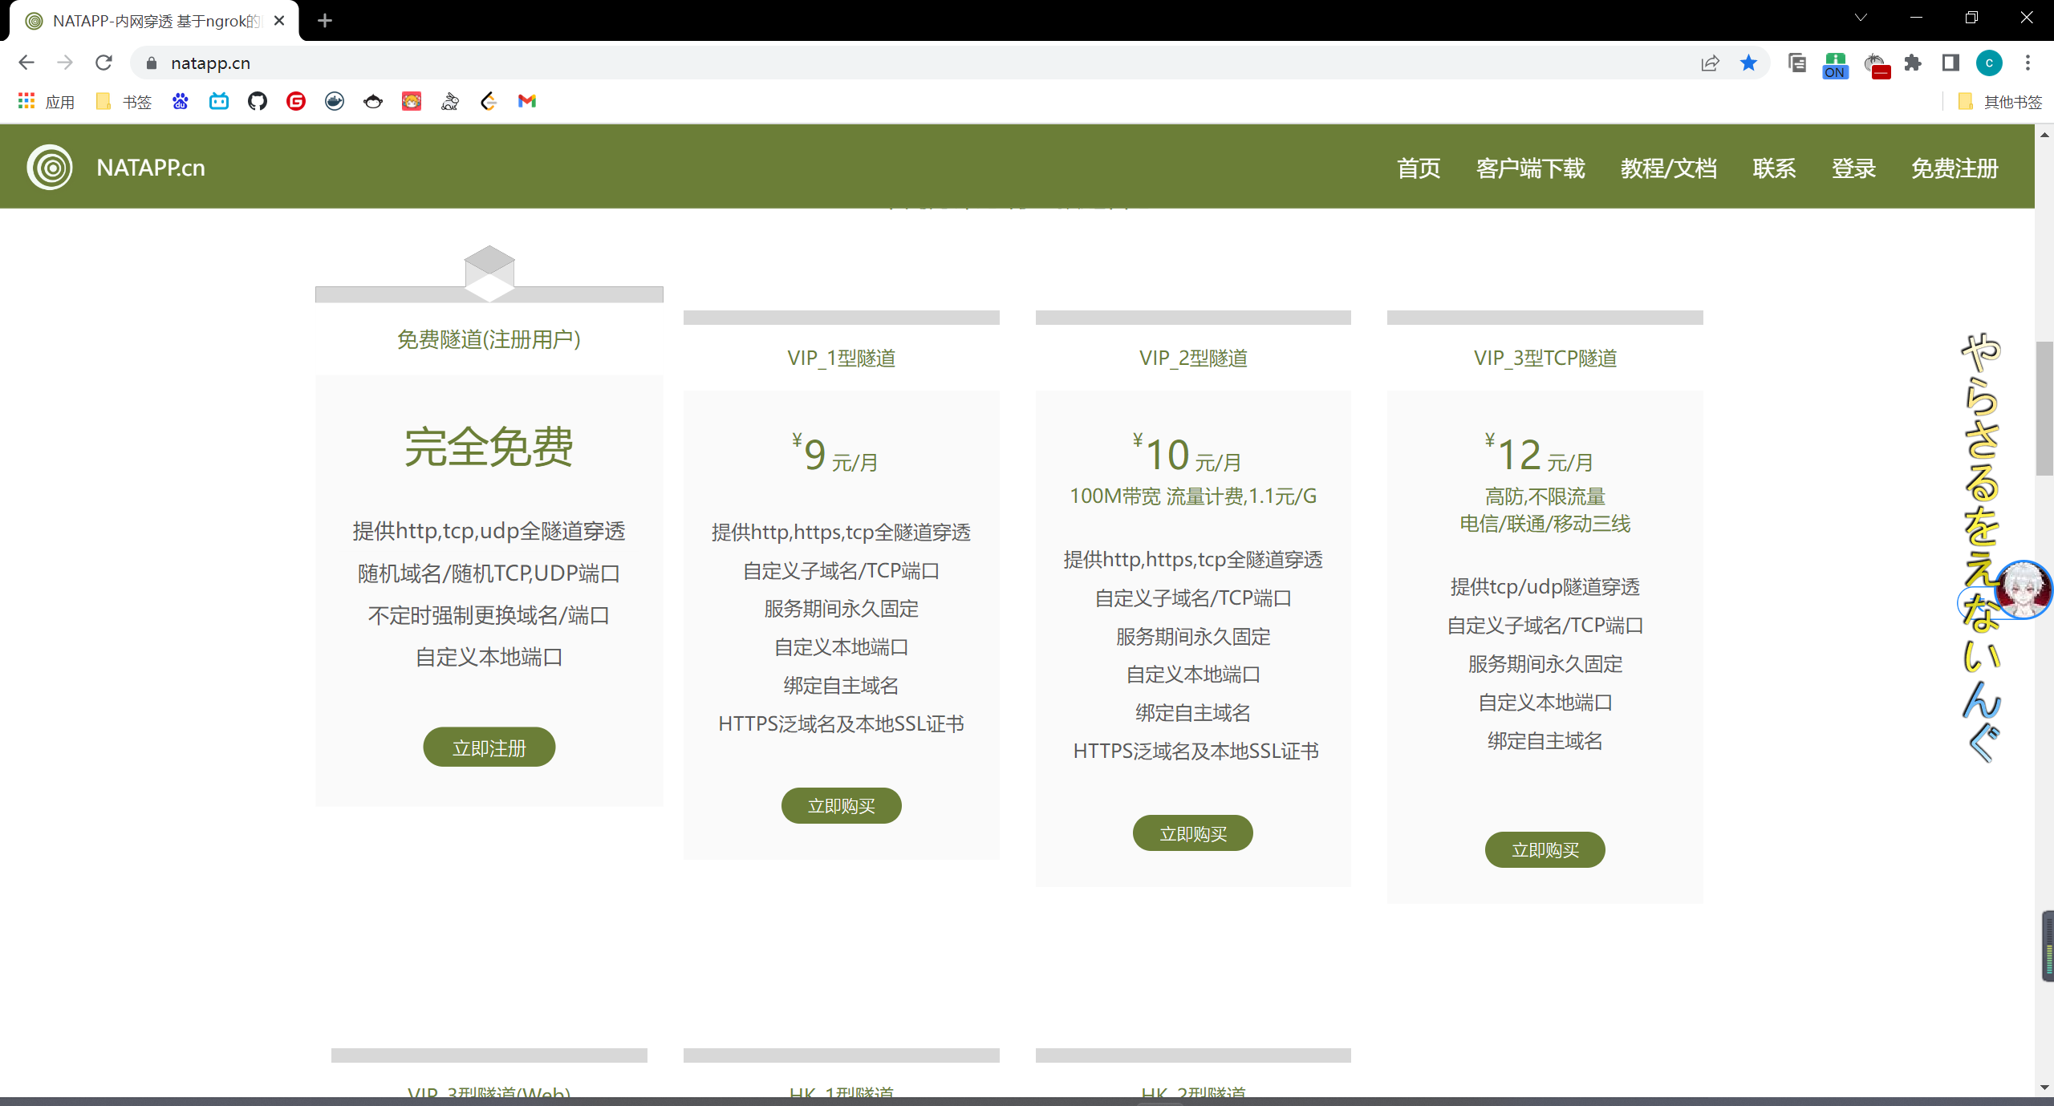Bookmark this page with star icon

(1748, 63)
